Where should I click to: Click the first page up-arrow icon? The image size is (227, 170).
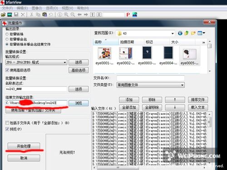93,15
